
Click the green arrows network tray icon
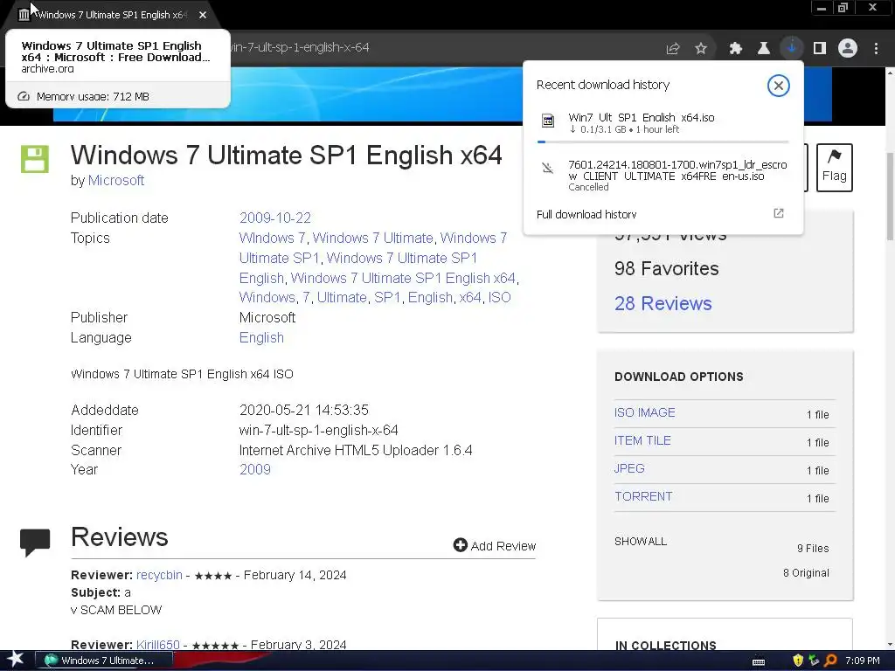(814, 661)
